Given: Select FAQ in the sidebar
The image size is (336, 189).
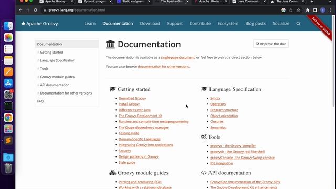Looking at the screenshot, I should point(40,101).
